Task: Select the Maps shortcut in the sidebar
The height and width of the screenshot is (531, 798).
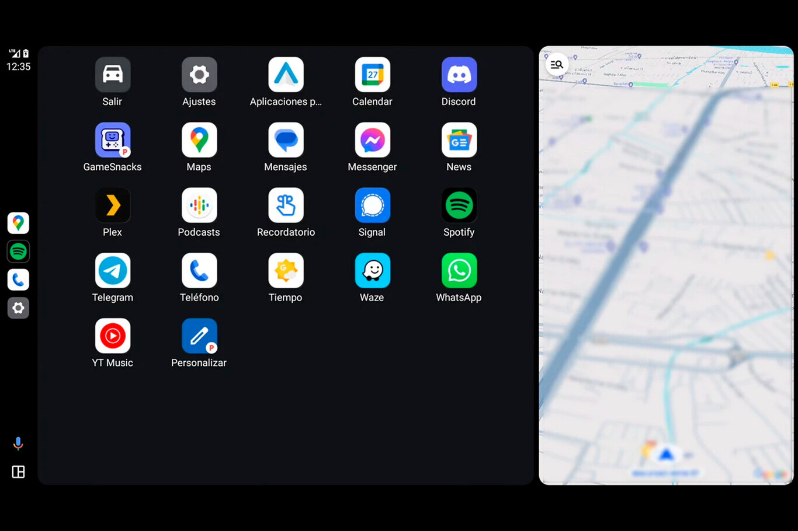Action: click(18, 223)
